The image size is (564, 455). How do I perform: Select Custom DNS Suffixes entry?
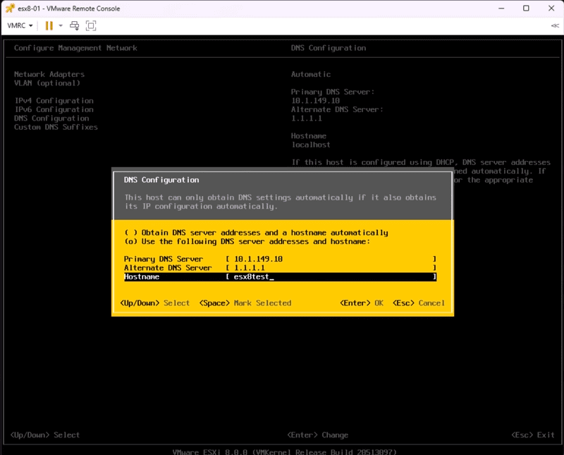pos(56,127)
